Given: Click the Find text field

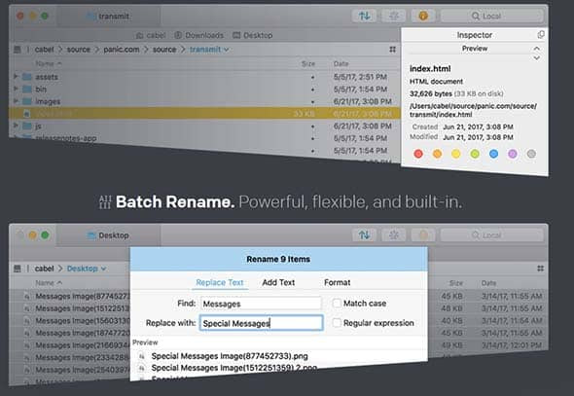Looking at the screenshot, I should click(261, 304).
